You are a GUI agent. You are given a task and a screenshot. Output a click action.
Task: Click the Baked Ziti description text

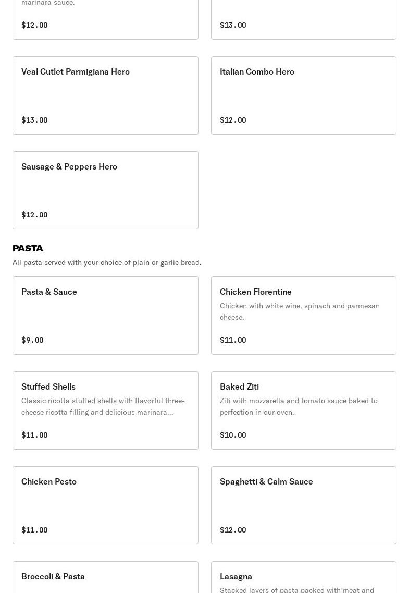[299, 406]
